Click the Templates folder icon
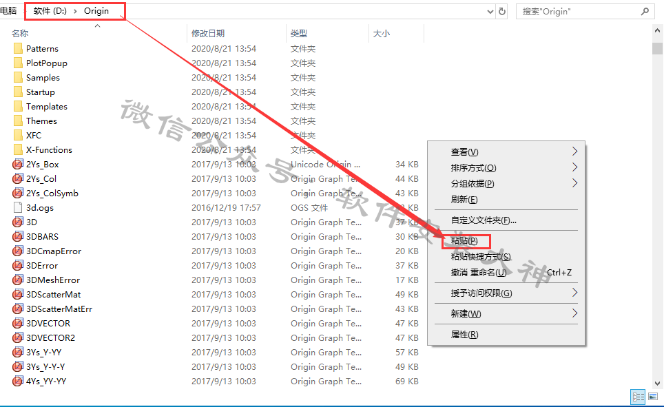This screenshot has width=664, height=407. pyautogui.click(x=18, y=106)
